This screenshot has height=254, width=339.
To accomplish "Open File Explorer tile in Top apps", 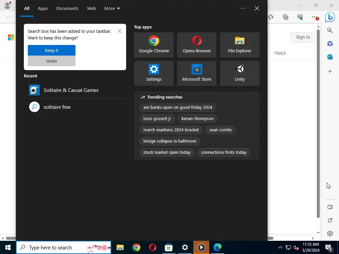I will click(240, 45).
